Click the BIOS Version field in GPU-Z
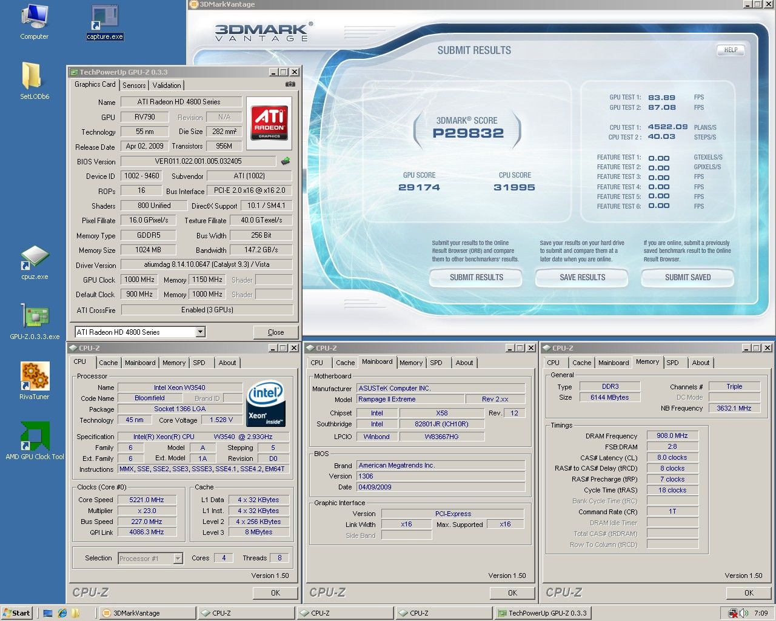 198,161
